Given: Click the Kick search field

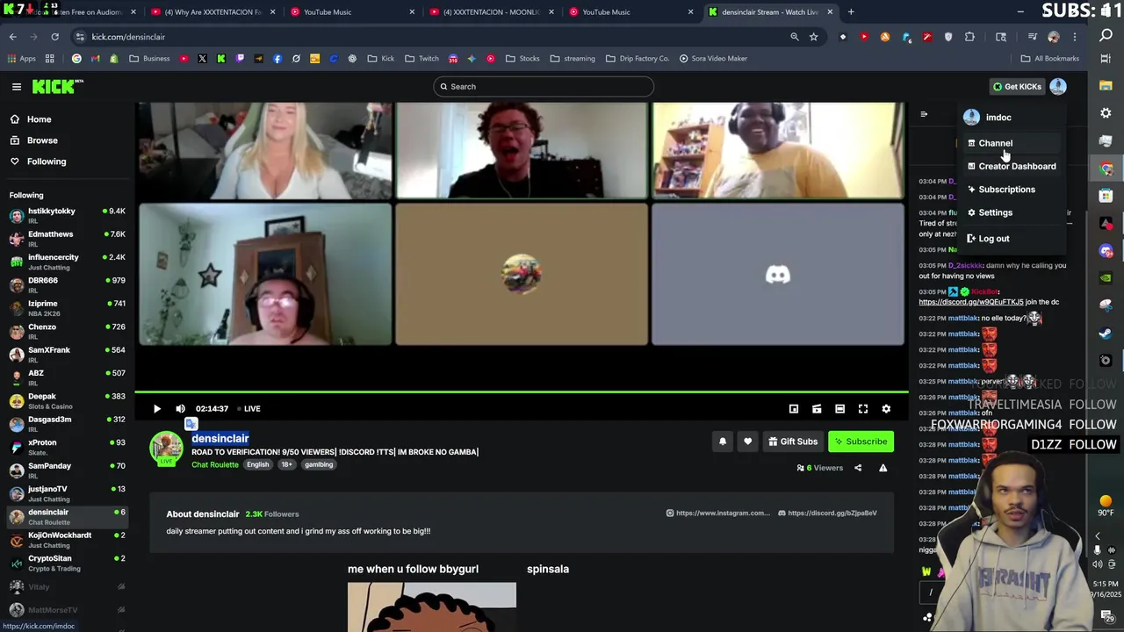Looking at the screenshot, I should (543, 86).
